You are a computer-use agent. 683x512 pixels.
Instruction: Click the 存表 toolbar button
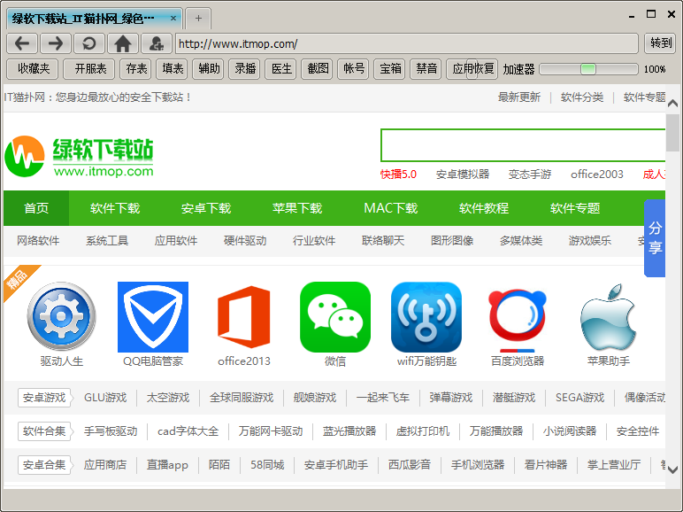click(x=136, y=69)
